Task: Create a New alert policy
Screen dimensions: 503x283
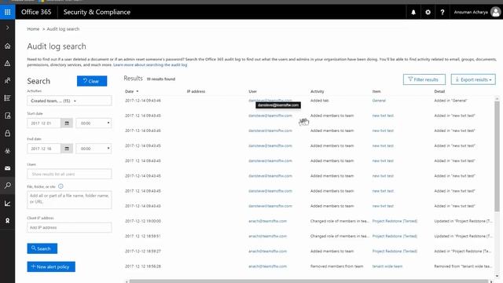Action: pos(51,266)
